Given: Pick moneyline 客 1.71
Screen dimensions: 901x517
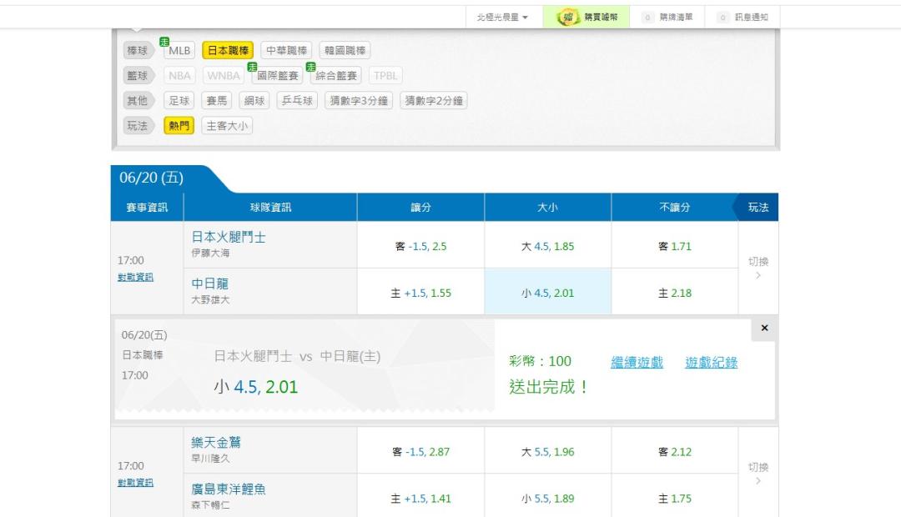Looking at the screenshot, I should tap(675, 246).
